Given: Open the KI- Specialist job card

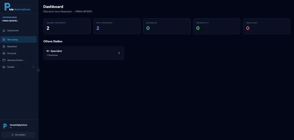Looking at the screenshot, I should point(84,53).
